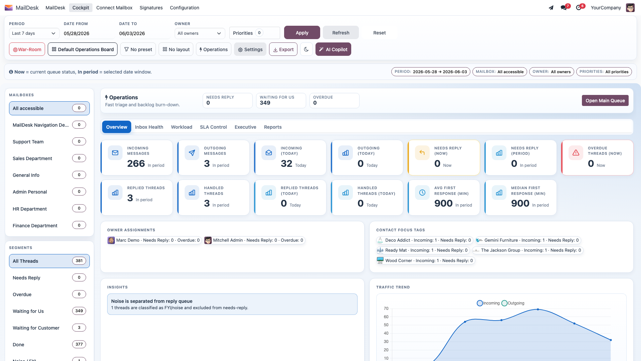
Task: Open the Default Operations Board selector
Action: coord(82,49)
